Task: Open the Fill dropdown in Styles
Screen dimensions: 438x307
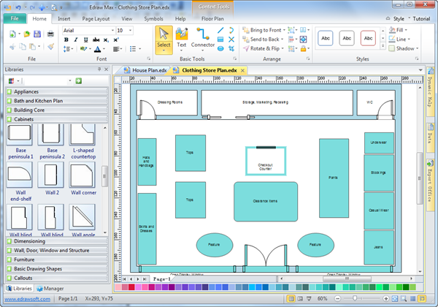Action: point(400,30)
